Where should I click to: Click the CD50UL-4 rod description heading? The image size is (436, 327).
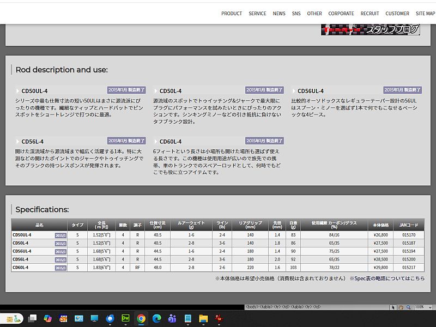pos(35,91)
